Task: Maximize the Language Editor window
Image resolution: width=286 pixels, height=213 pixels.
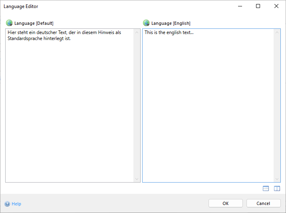Action: point(258,6)
